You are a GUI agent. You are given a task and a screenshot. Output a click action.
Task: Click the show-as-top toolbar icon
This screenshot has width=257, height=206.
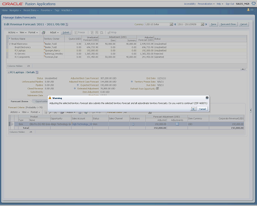coord(102,33)
